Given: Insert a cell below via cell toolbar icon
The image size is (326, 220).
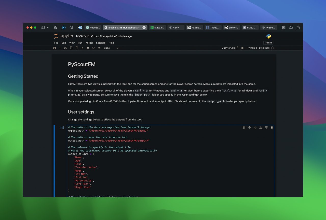Looking at the screenshot, I should (x=266, y=128).
